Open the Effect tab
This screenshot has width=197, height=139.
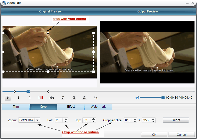click(x=71, y=107)
